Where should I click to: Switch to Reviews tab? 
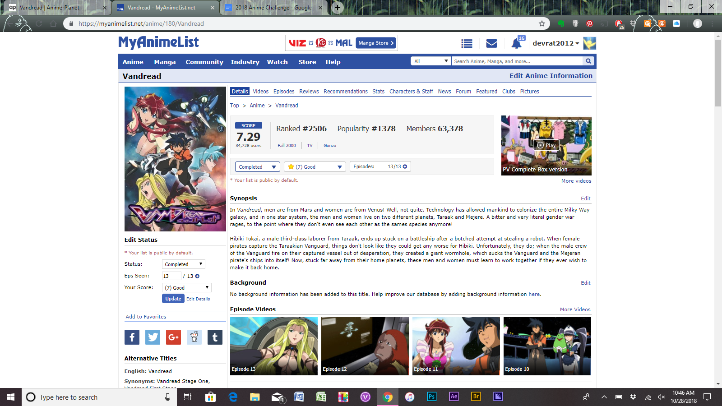(x=309, y=91)
